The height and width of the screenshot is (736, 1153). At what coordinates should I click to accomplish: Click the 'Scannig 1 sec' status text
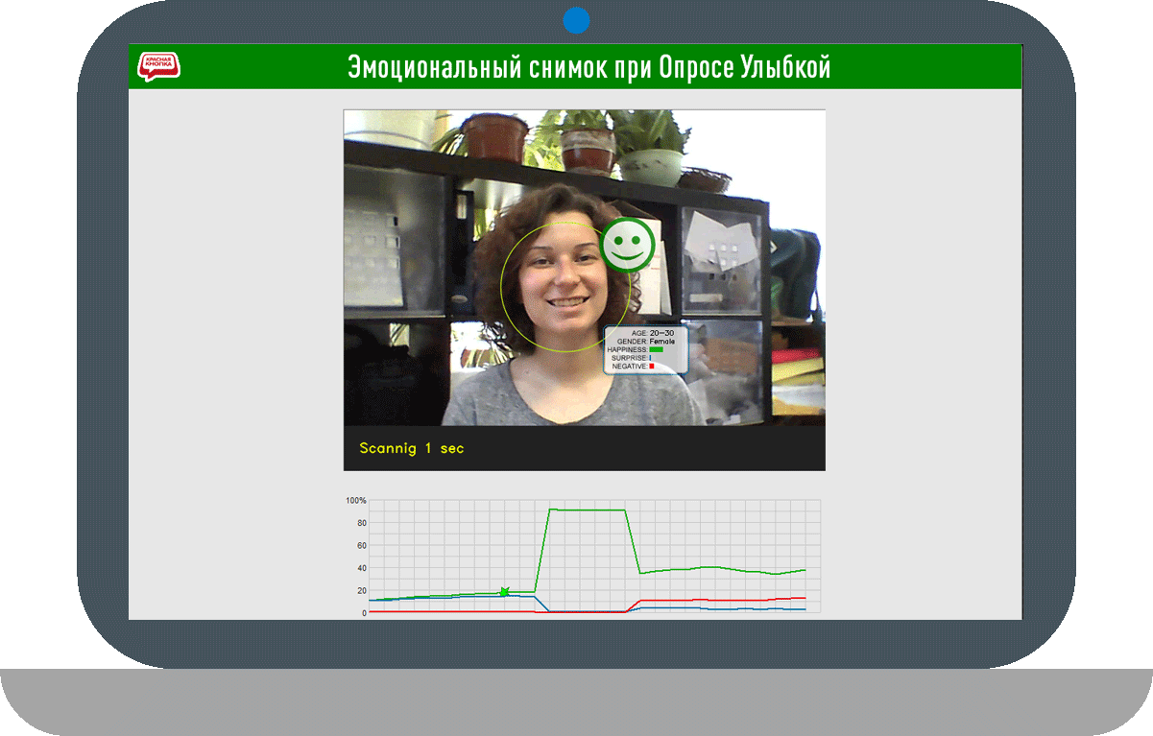tap(411, 448)
